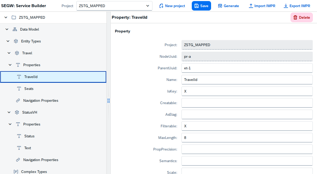Click the New project plus icon
This screenshot has width=317, height=174.
coord(161,6)
